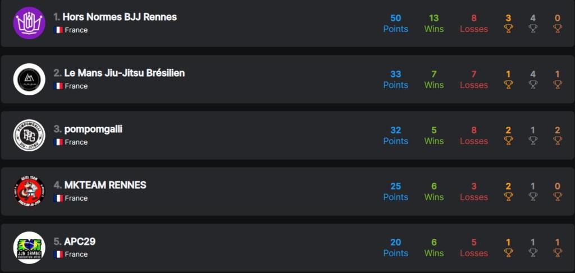Open Le Mans Jiu-Jitsu Brésilien team link
The image size is (575, 273).
click(124, 73)
